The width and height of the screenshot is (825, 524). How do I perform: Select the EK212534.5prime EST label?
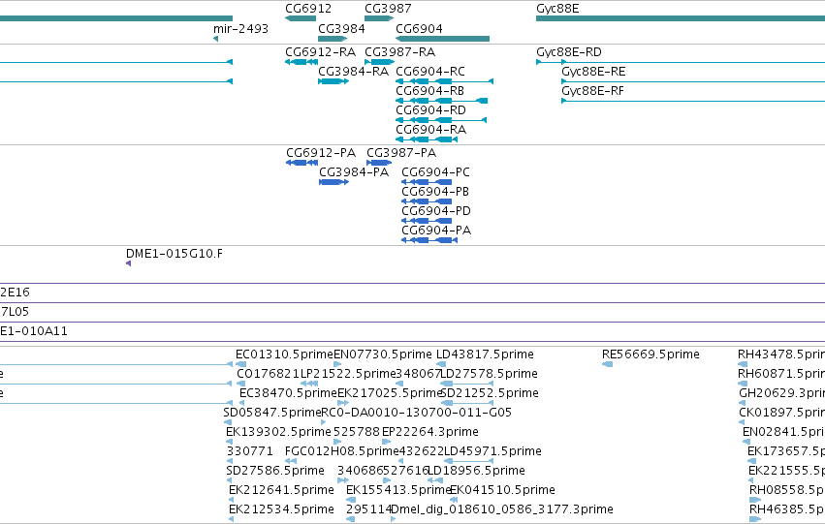click(281, 510)
